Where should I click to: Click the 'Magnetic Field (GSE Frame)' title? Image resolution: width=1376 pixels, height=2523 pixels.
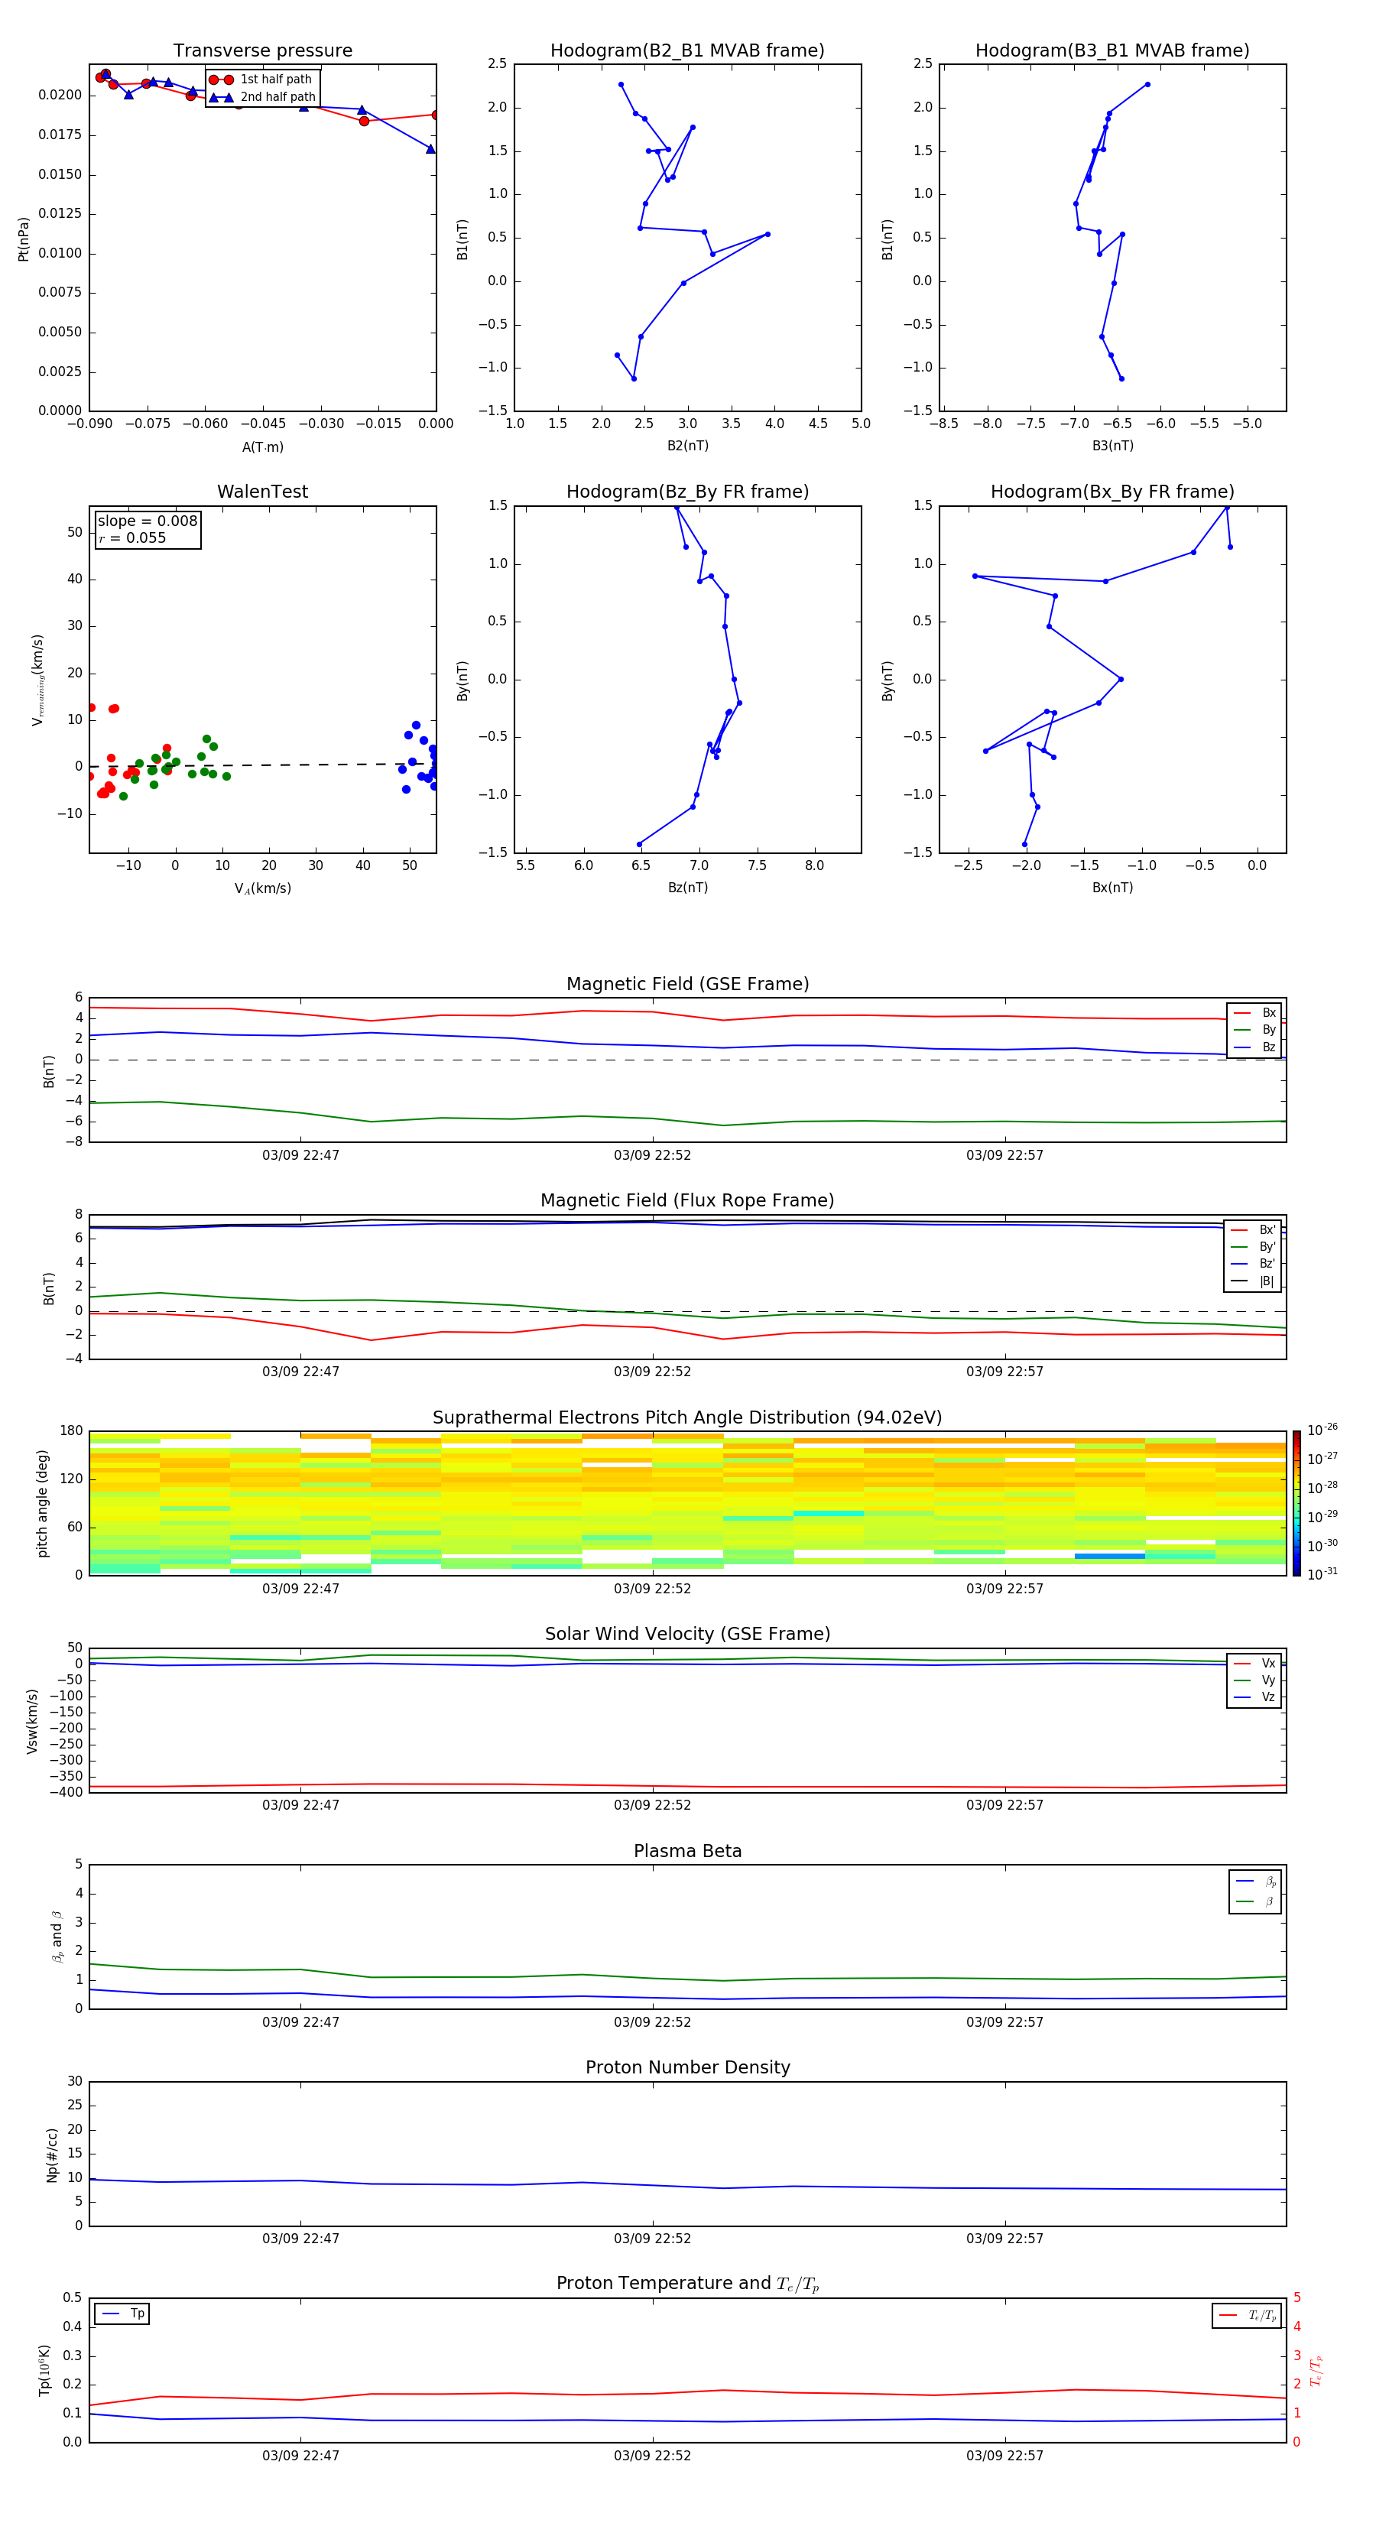pos(686,984)
